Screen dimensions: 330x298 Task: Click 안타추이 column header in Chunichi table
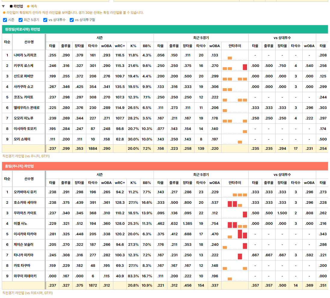(235, 183)
